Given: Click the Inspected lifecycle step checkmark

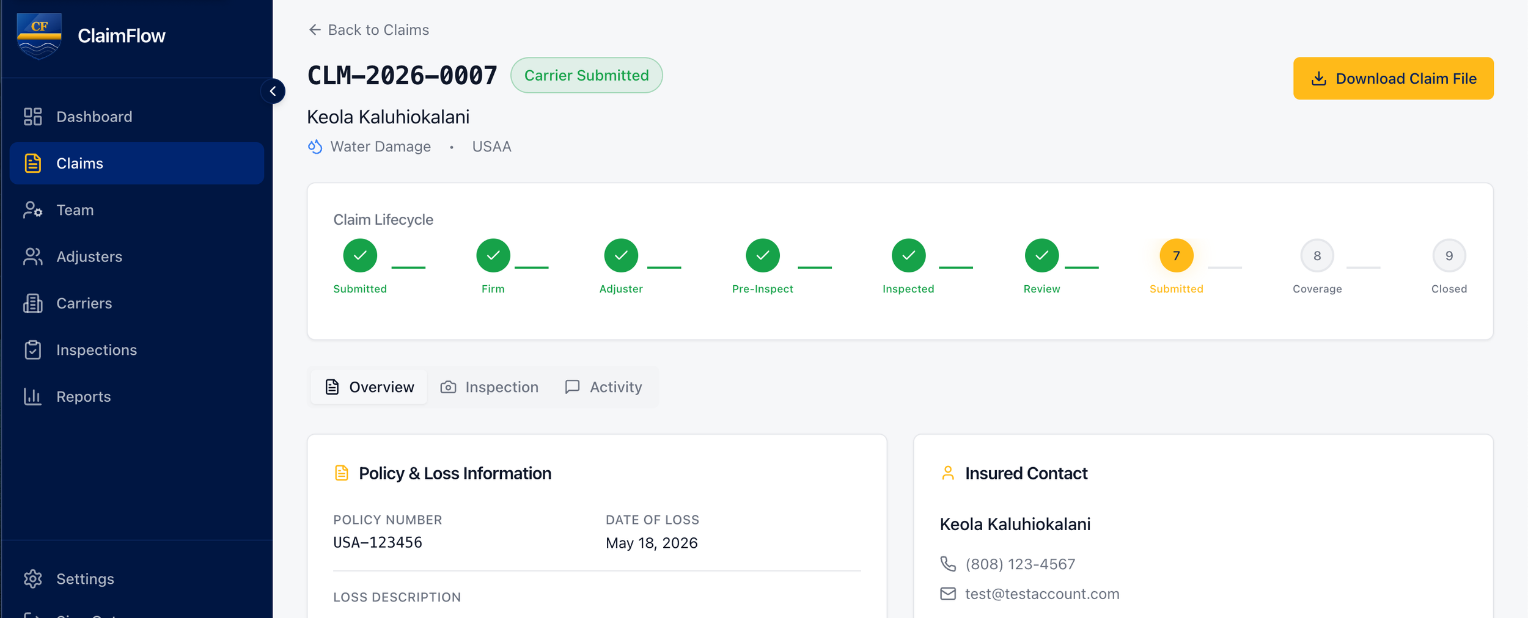Looking at the screenshot, I should coord(908,255).
